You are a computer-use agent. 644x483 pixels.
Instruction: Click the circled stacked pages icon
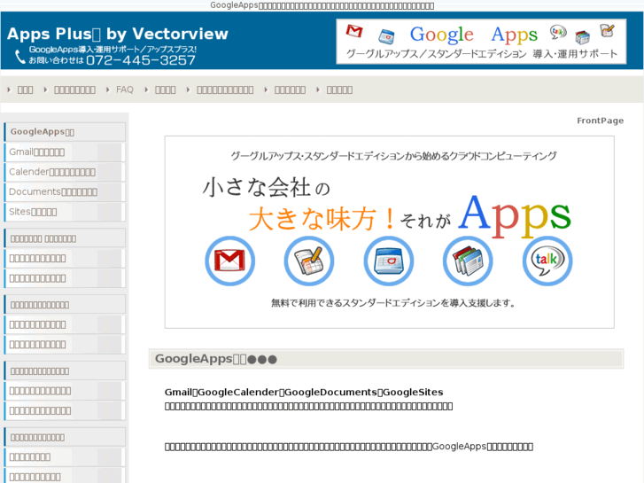click(x=468, y=261)
